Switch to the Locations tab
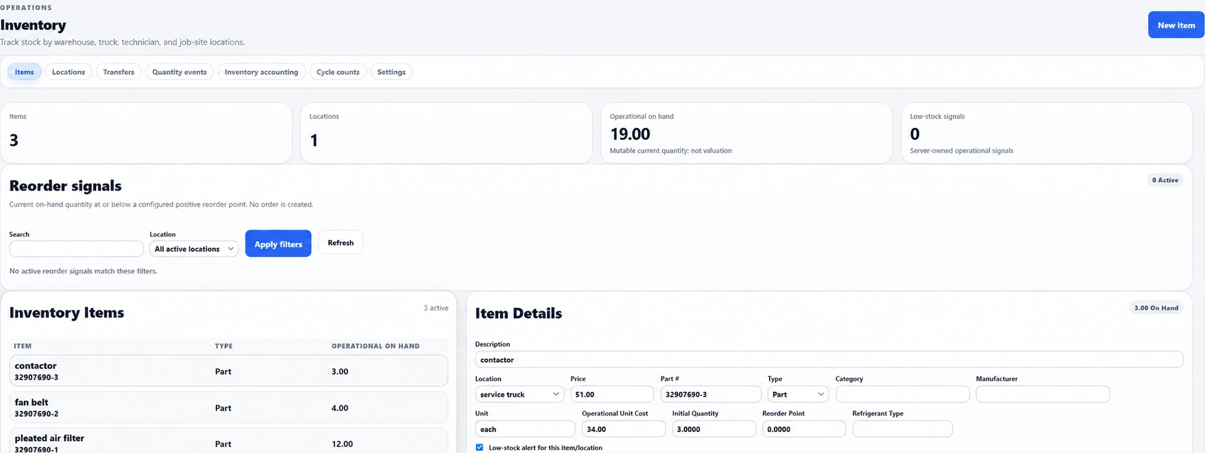The width and height of the screenshot is (1205, 453). [68, 72]
